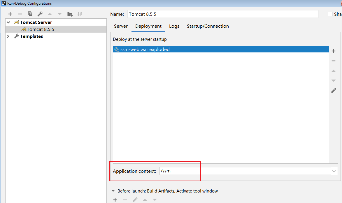342x203 pixels.
Task: Click ssm-web artifact icon in list
Action: point(116,50)
